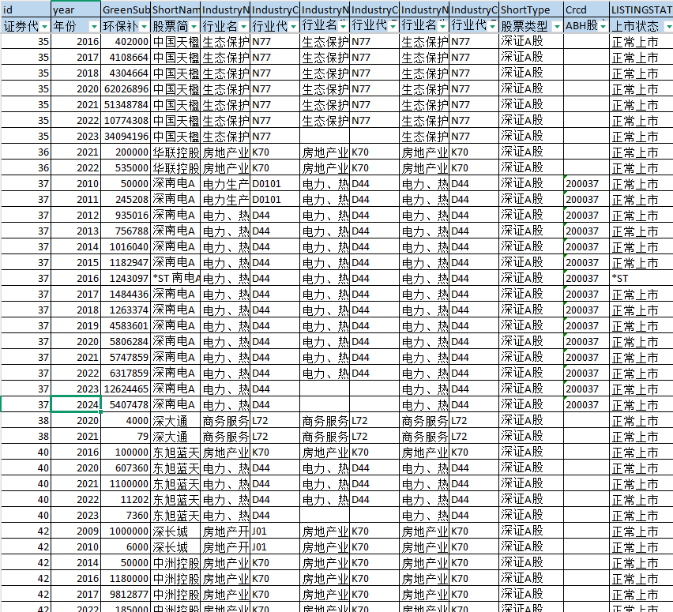This screenshot has height=612, width=673.
Task: Select the GreenSub header cell
Action: tap(126, 9)
